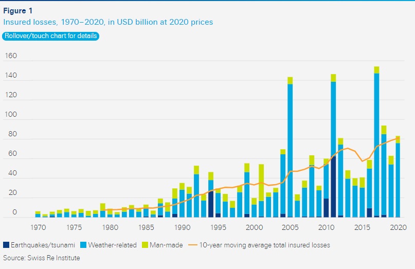This screenshot has width=415, height=269.
Task: Select the Man-made legend label
Action: click(x=166, y=245)
